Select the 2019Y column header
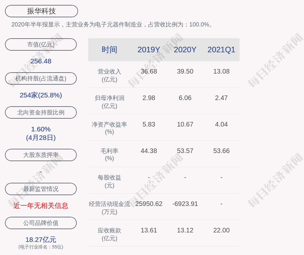The width and height of the screenshot is (304, 255). 149,50
